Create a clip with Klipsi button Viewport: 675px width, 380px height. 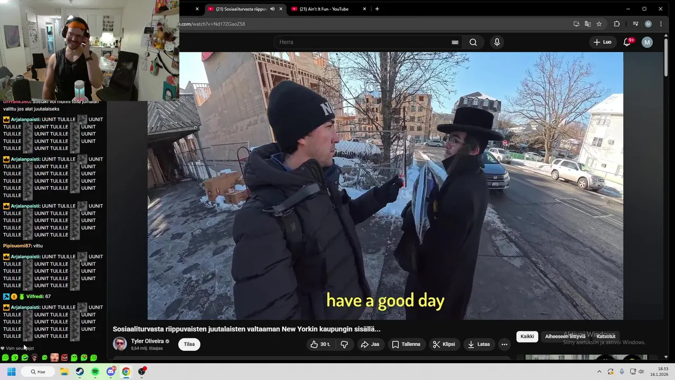[443, 344]
